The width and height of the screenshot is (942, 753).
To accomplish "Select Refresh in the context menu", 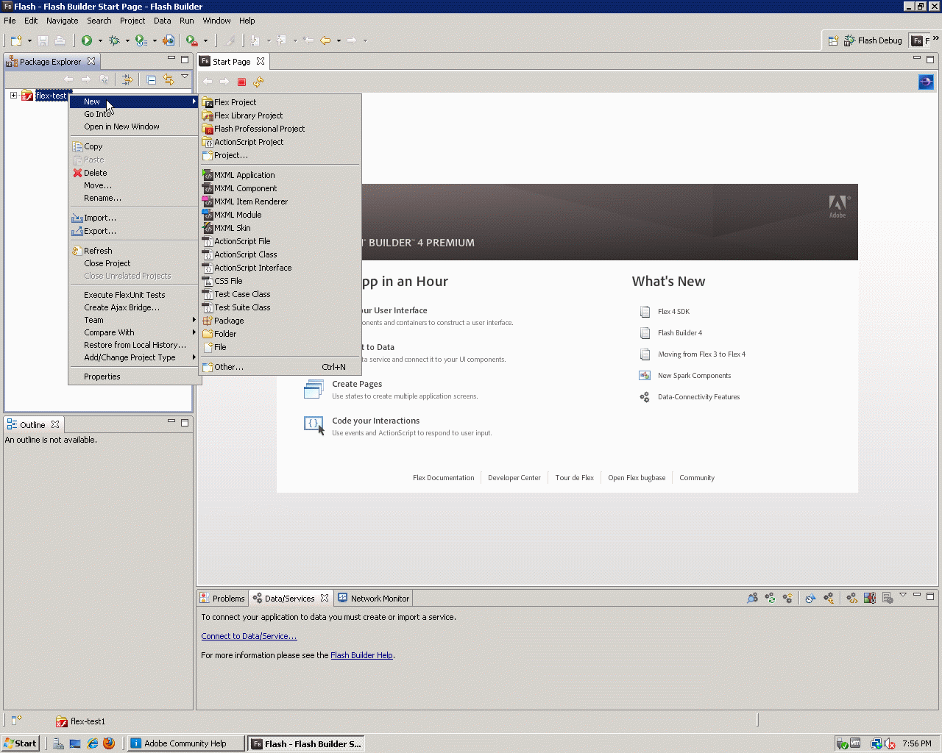I will 134,251.
